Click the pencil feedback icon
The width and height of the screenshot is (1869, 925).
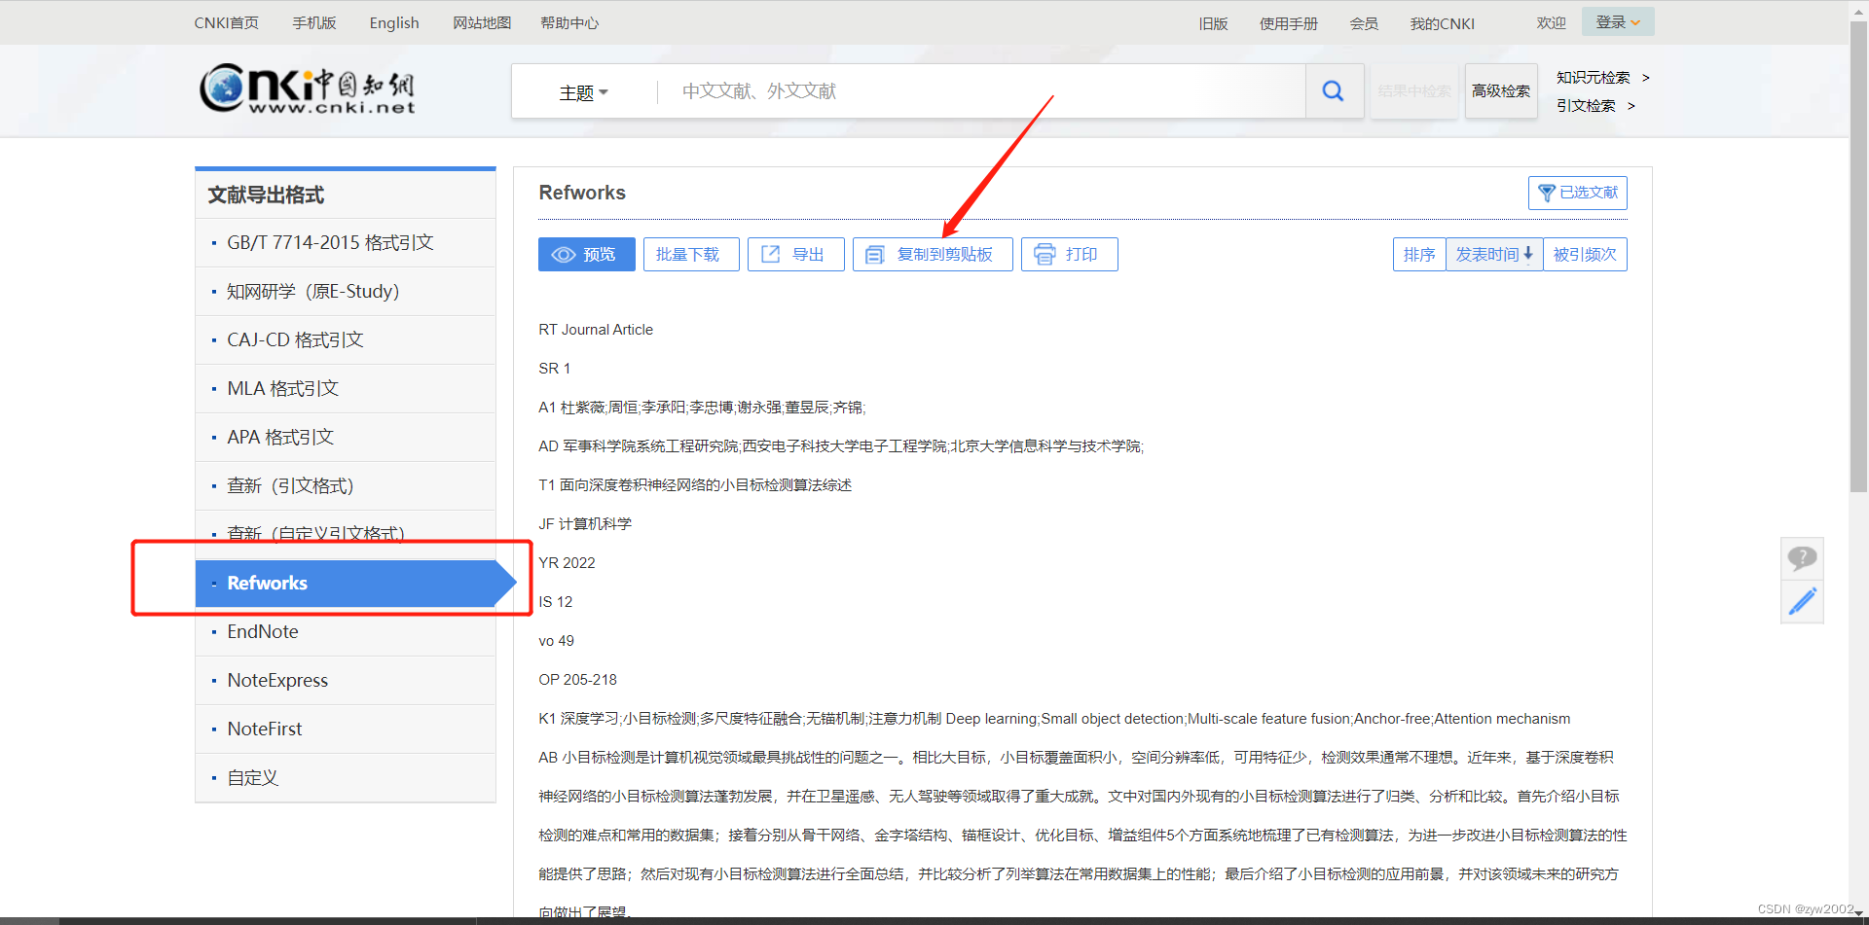tap(1802, 601)
